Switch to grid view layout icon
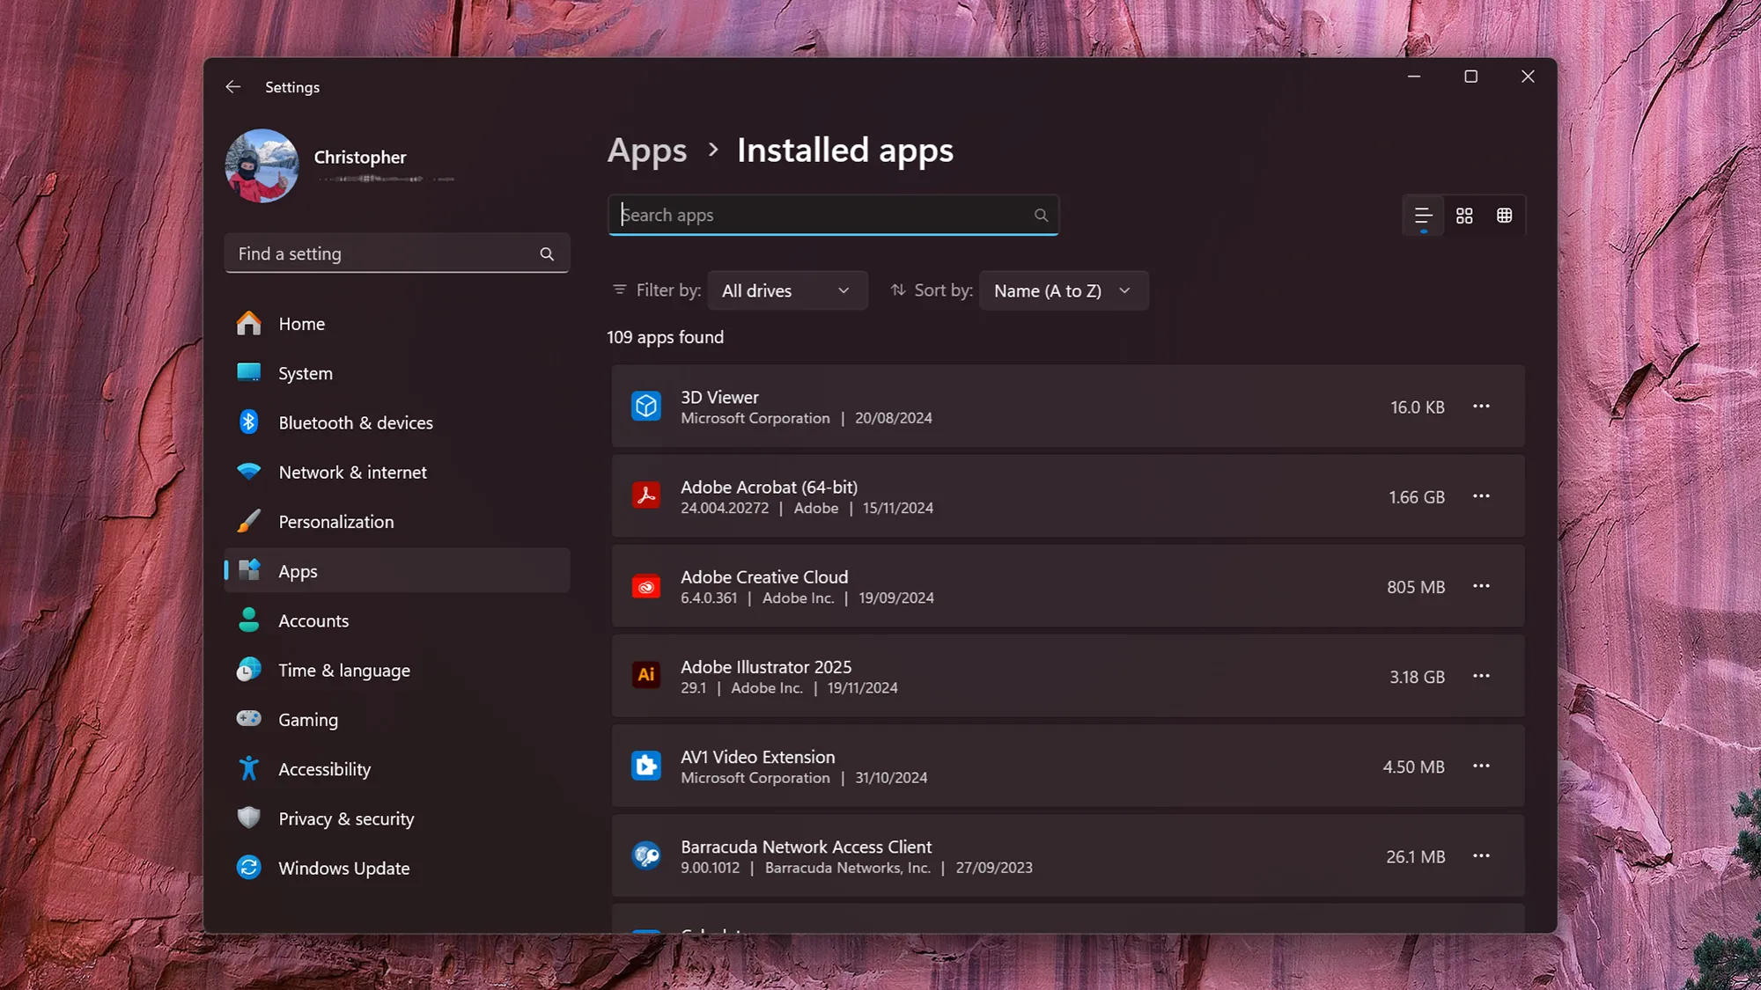Screen dimensions: 1761x990 tap(1464, 216)
